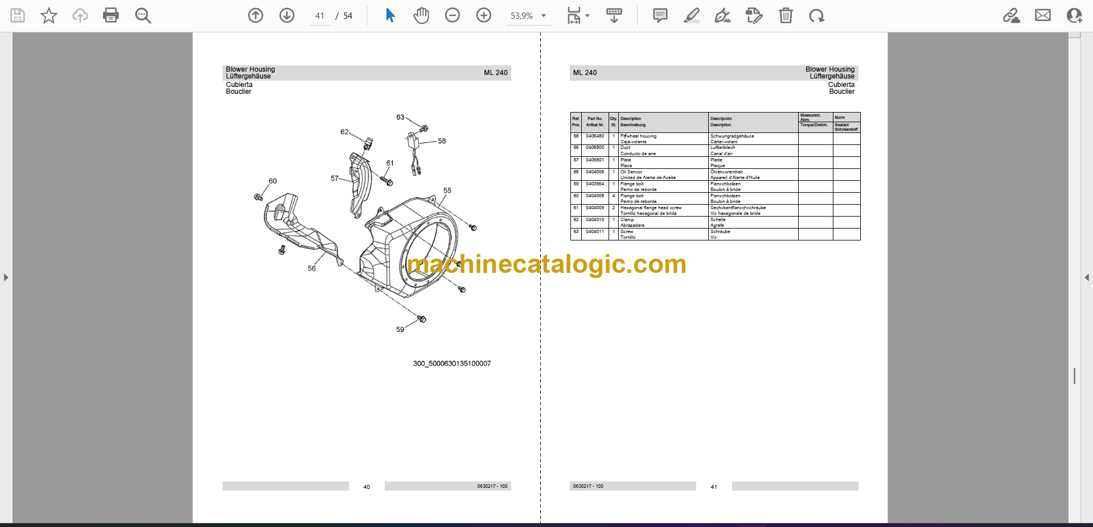Upload the file to cloud storage
This screenshot has width=1093, height=527.
click(x=80, y=15)
